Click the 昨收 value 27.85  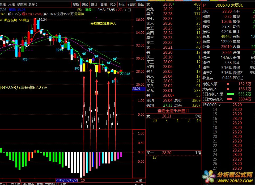[227, 27]
